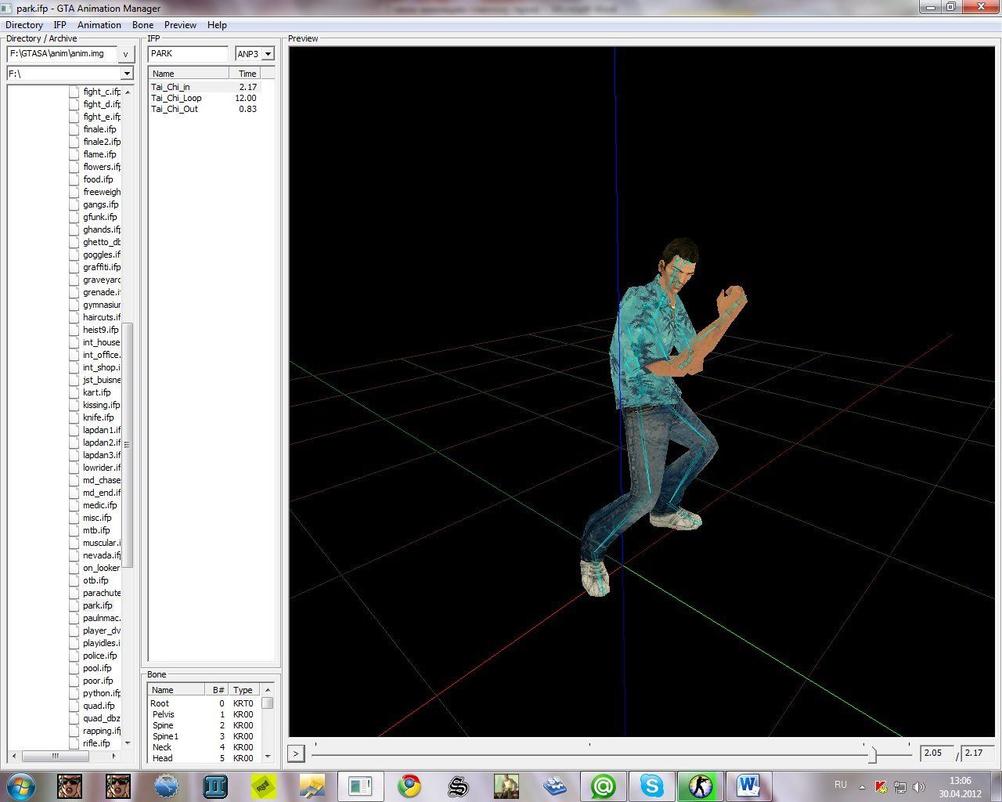The width and height of the screenshot is (1002, 802).
Task: Open the ANP3 format dropdown
Action: pos(268,54)
